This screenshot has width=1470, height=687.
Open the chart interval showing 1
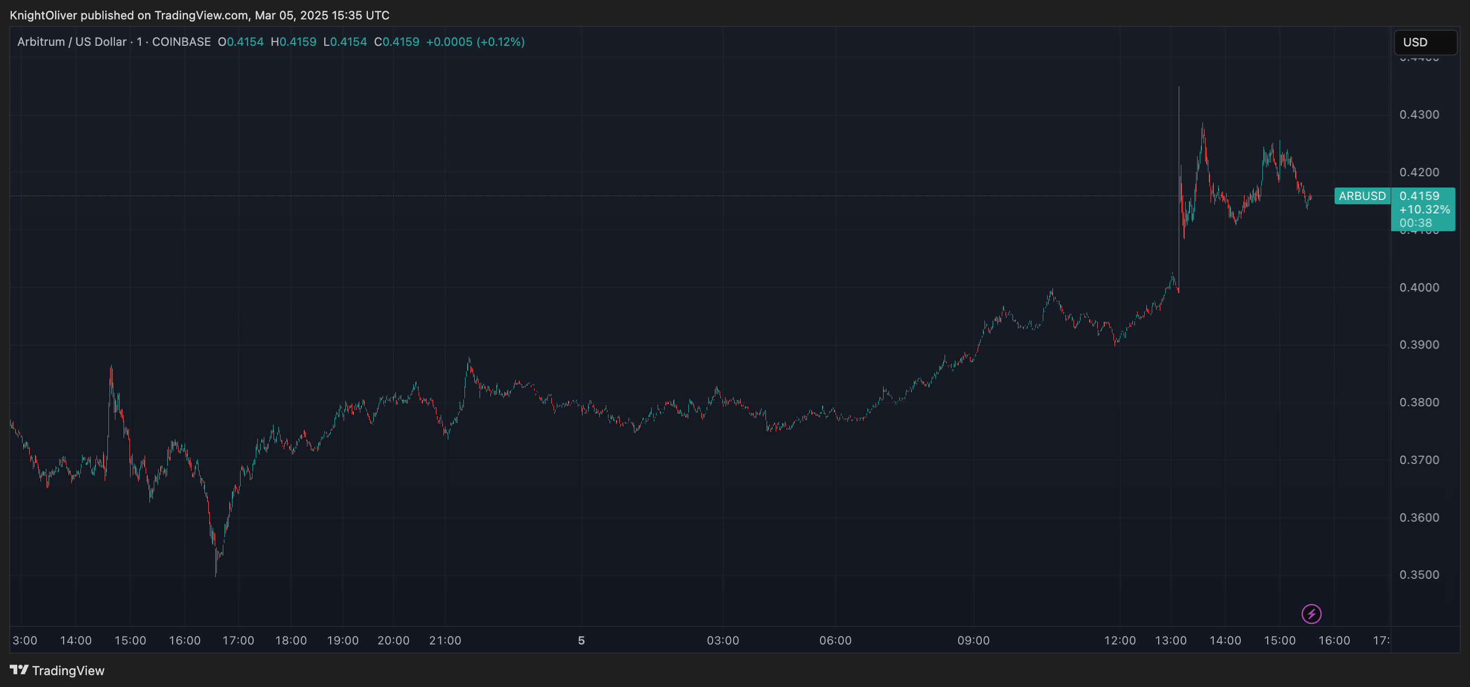pos(140,41)
